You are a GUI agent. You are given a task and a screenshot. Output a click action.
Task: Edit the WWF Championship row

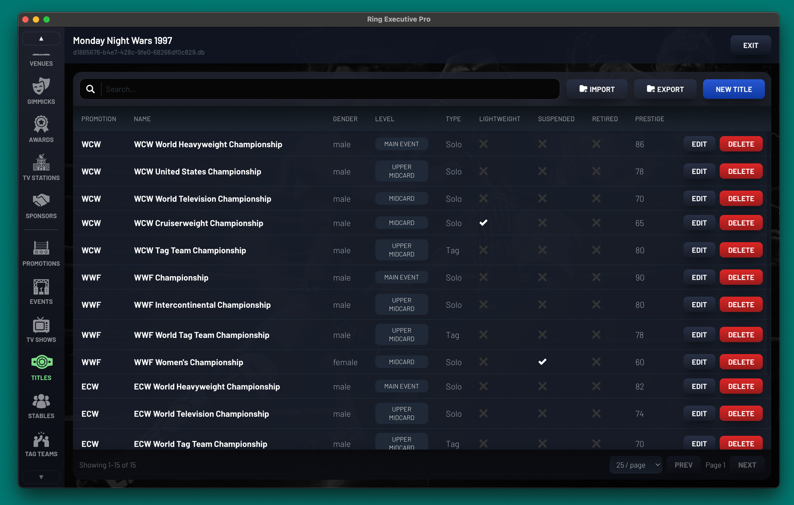(x=699, y=278)
